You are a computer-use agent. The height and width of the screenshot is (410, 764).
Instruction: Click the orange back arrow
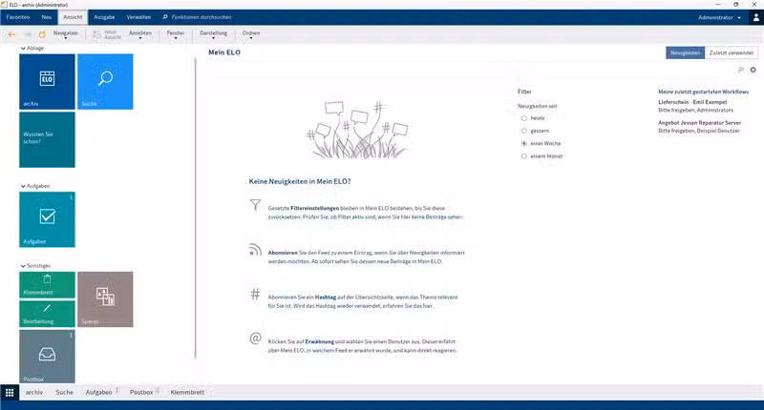(11, 34)
